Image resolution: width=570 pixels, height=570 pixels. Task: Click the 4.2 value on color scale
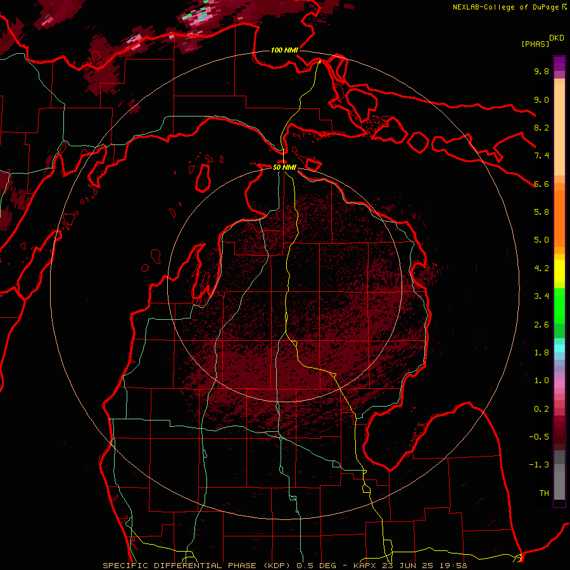click(541, 269)
